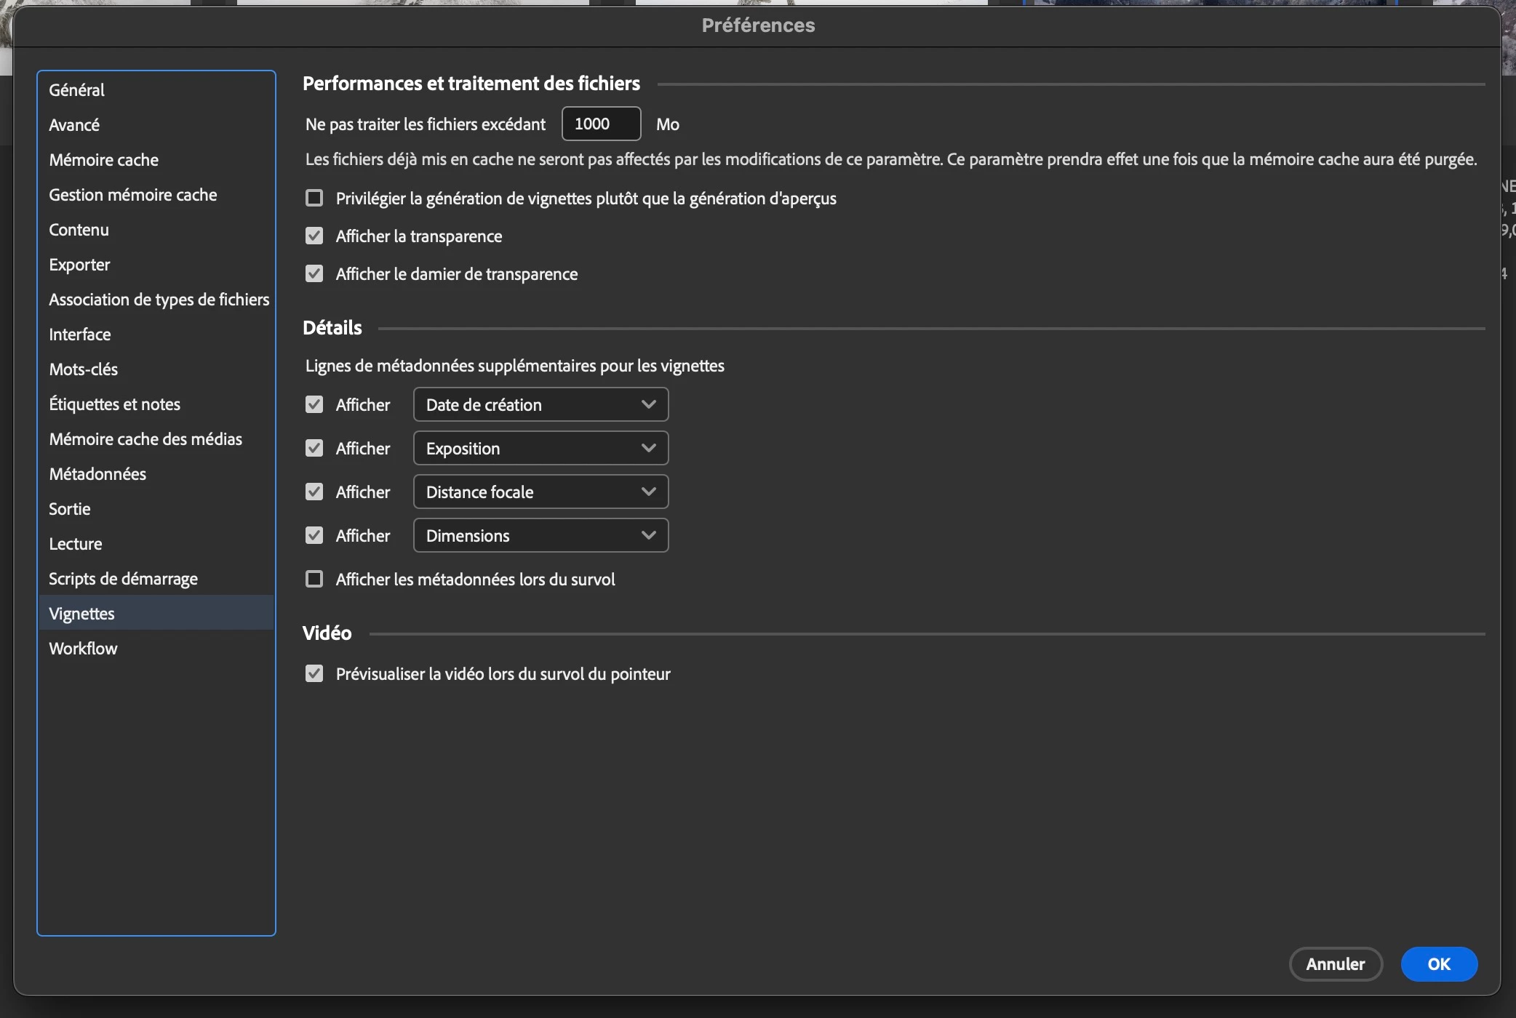The image size is (1516, 1018).
Task: Enable 'Afficher les métadonnées lors du survol'
Action: [x=314, y=580]
